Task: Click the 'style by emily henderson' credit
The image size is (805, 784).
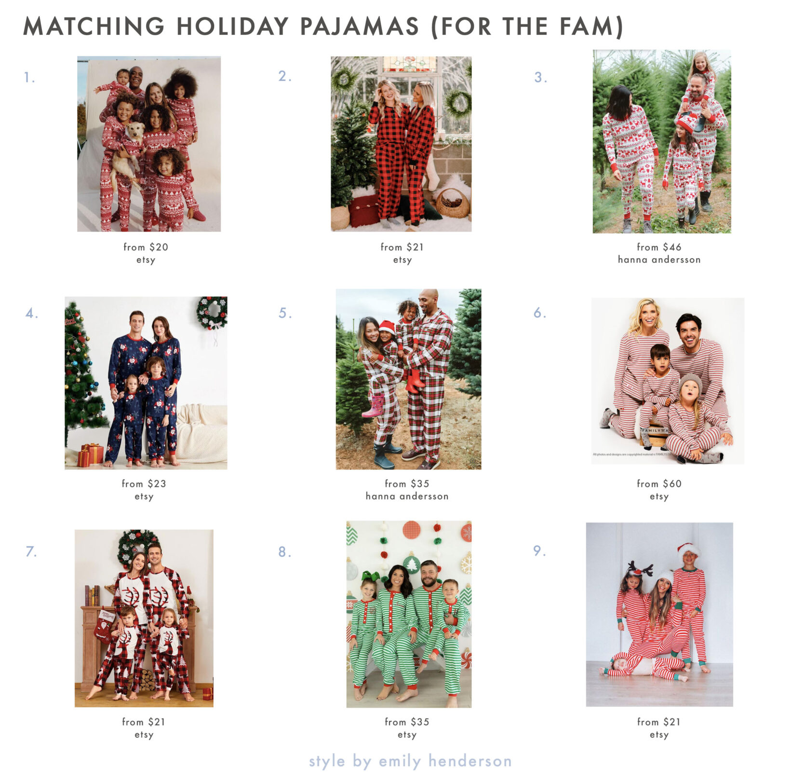Action: [x=410, y=761]
